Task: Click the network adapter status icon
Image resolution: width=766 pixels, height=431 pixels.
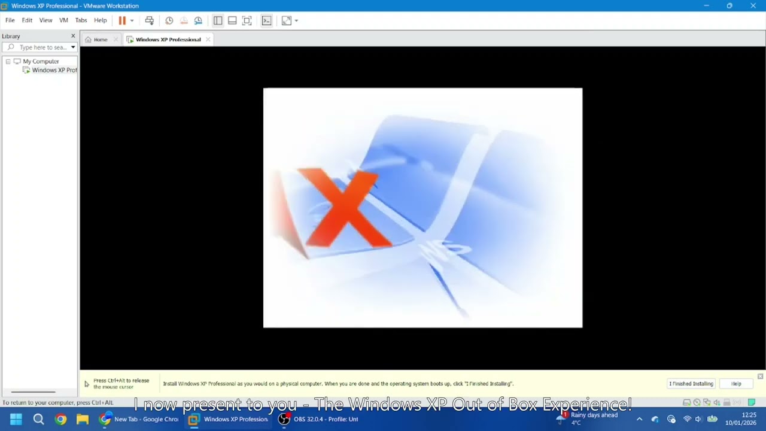Action: pyautogui.click(x=707, y=402)
